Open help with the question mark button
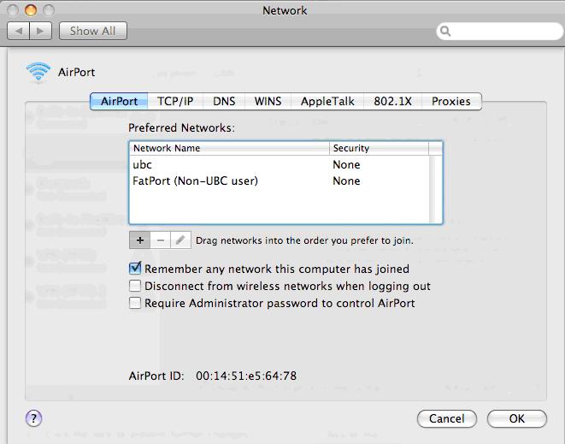The width and height of the screenshot is (565, 444). (x=34, y=418)
